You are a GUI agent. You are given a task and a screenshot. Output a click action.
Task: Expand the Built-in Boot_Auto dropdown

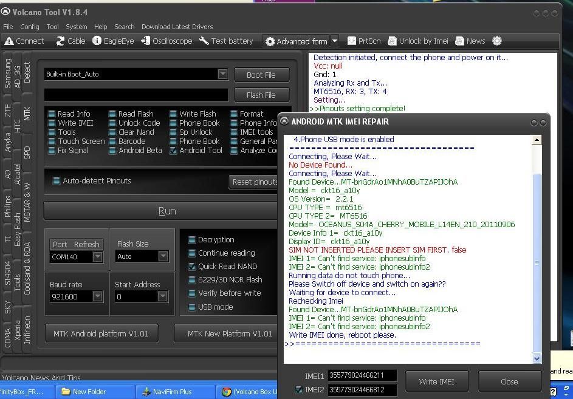tap(222, 74)
